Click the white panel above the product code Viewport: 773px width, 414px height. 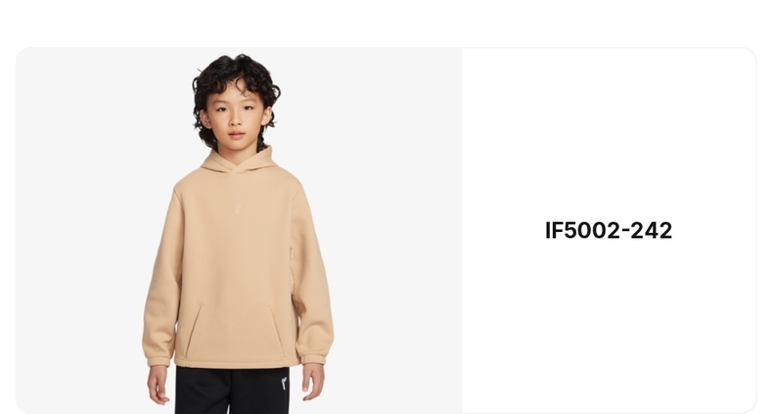[x=609, y=133]
